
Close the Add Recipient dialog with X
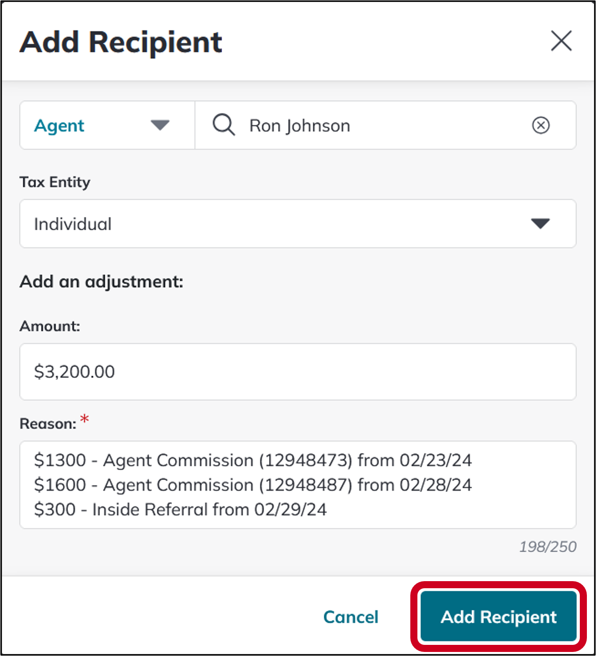561,41
